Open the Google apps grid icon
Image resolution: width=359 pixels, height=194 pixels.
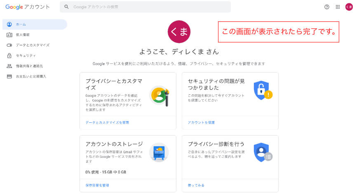click(338, 7)
